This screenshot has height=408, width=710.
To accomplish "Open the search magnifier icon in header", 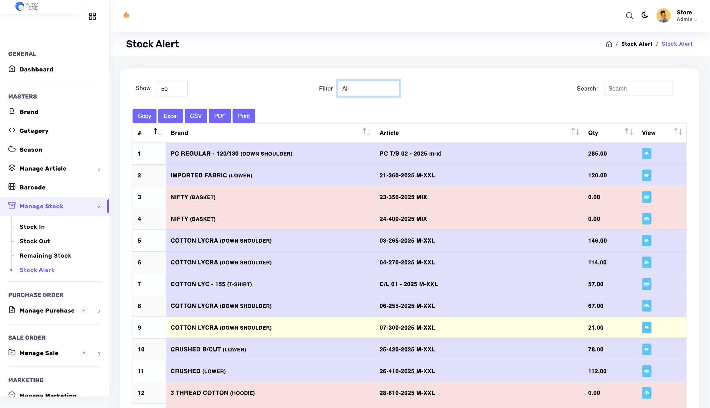I will (x=629, y=16).
